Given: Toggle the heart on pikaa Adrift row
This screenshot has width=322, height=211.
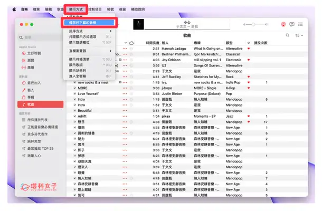Looking at the screenshot, I should 249,116.
